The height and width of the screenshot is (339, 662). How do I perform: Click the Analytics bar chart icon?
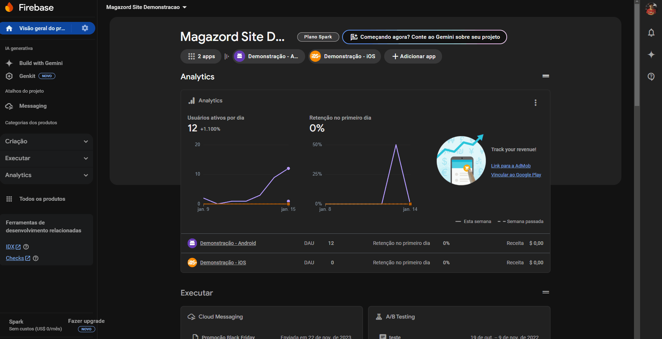tap(192, 101)
